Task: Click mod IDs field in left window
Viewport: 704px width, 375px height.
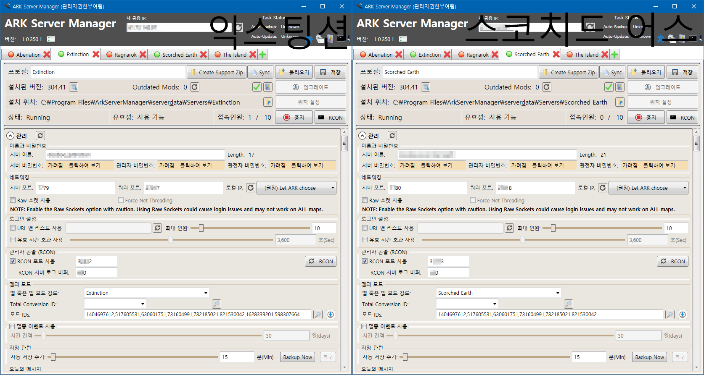Action: [198, 315]
